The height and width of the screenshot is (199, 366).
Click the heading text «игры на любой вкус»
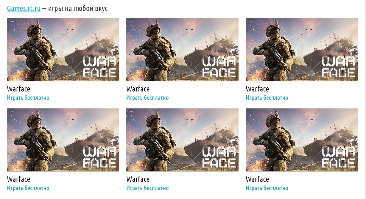click(78, 9)
